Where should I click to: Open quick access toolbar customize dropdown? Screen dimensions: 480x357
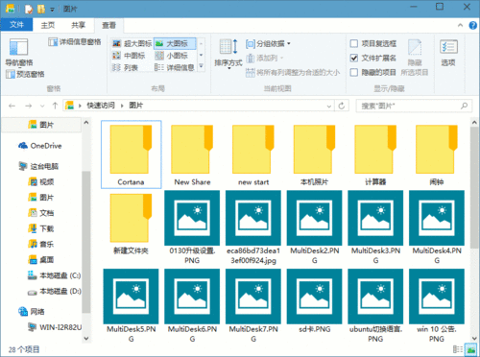coord(52,10)
